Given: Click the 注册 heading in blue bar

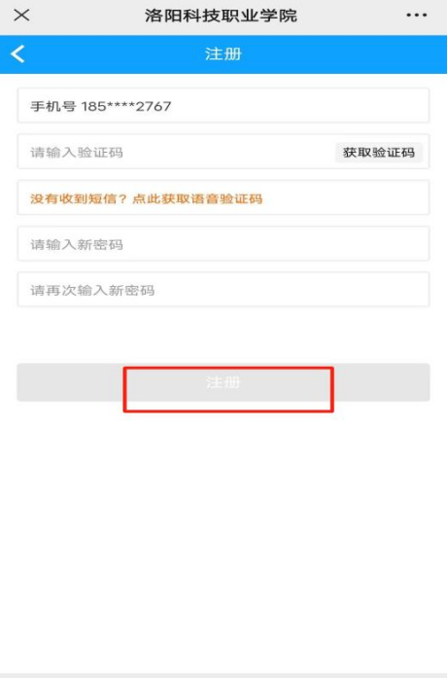Looking at the screenshot, I should pyautogui.click(x=223, y=54).
